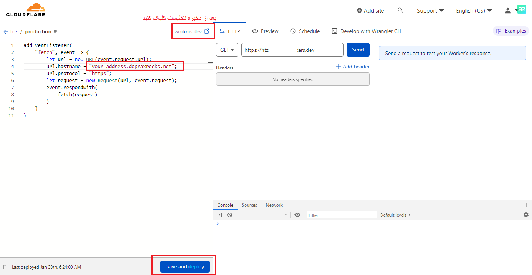
Task: Focus the console Filter field
Action: (x=342, y=215)
